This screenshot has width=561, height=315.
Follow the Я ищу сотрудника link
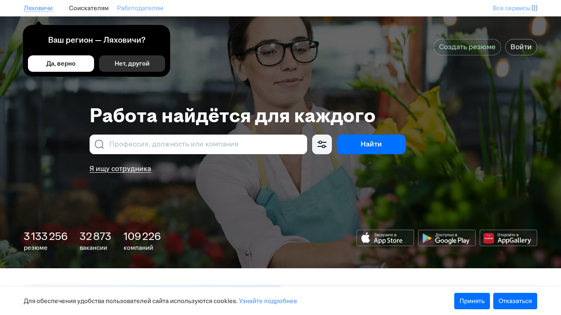click(x=120, y=169)
